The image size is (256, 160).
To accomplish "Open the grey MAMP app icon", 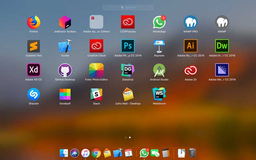I will click(x=222, y=22).
